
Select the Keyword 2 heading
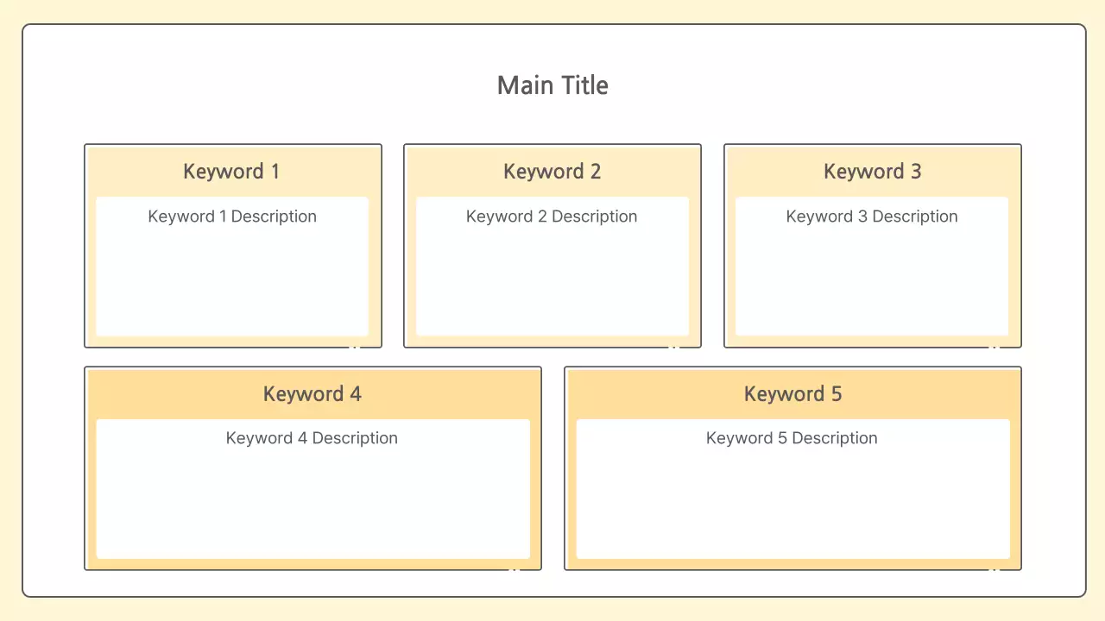tap(552, 172)
